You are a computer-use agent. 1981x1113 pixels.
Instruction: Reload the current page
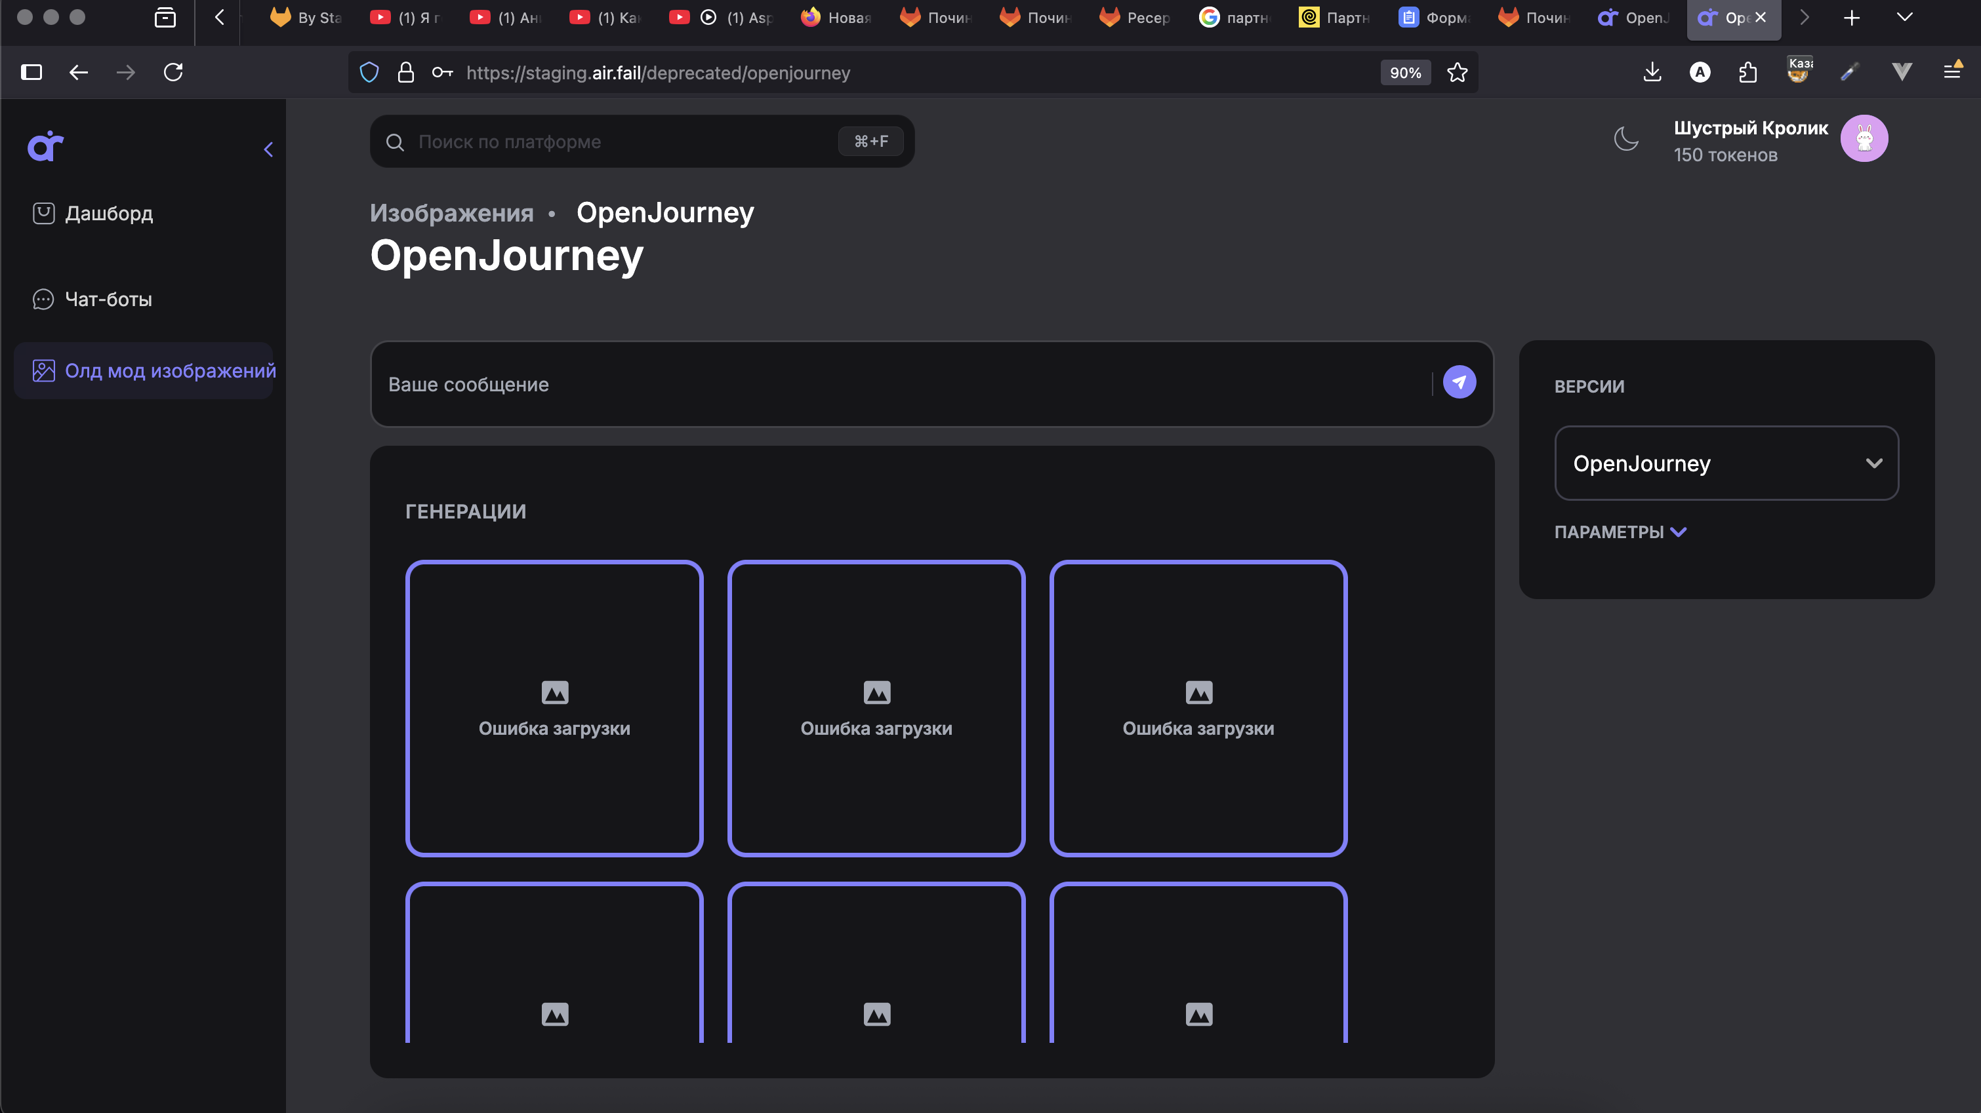point(173,72)
